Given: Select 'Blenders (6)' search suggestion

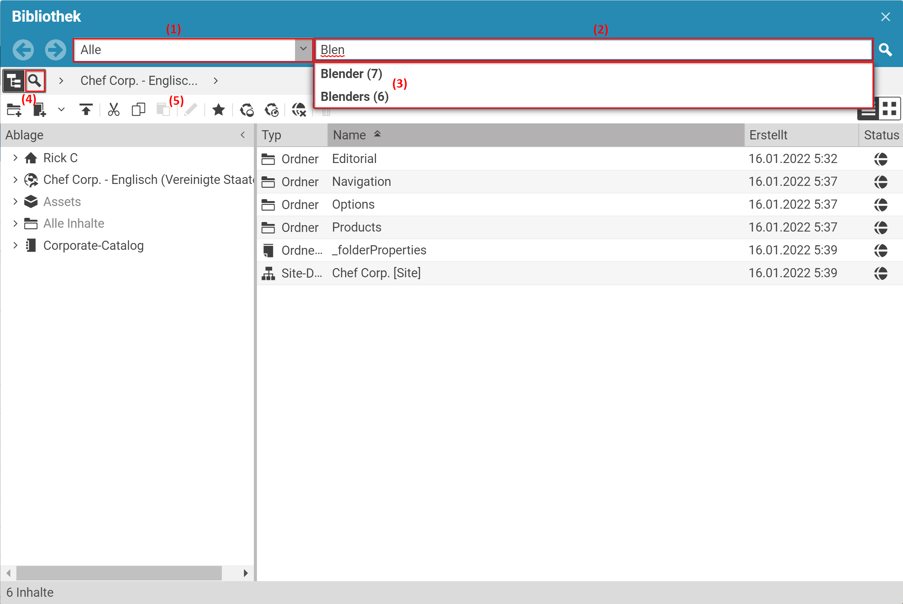Looking at the screenshot, I should point(354,97).
